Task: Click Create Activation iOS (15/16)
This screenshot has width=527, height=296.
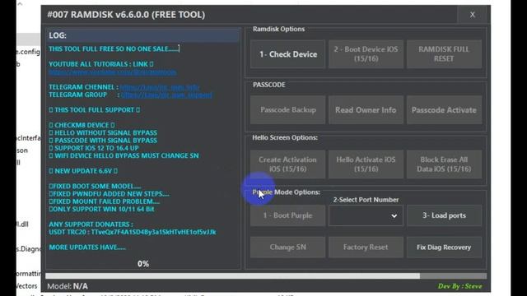Action: [287, 164]
